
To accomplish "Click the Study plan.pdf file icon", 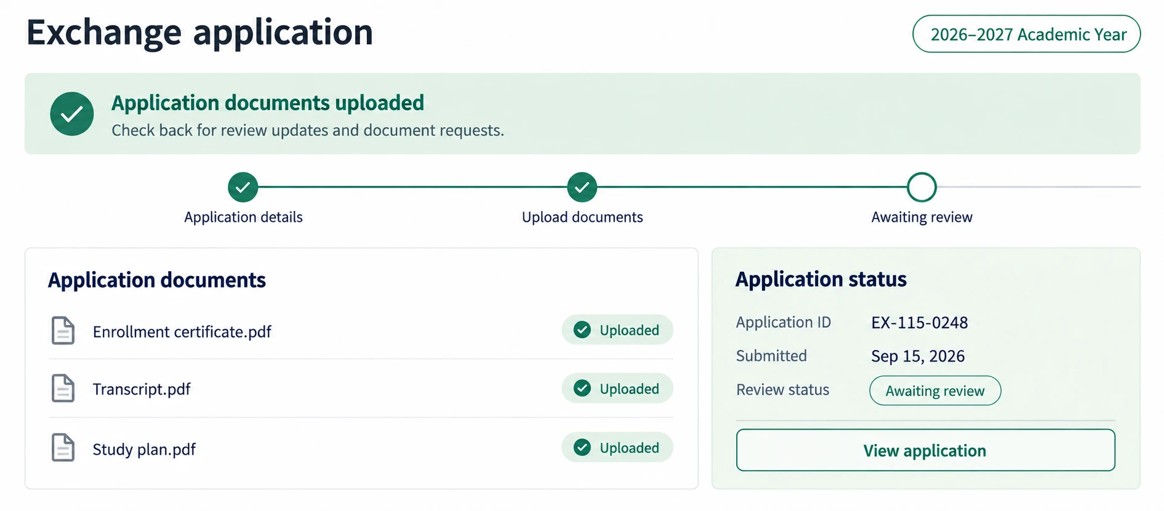I will coord(63,448).
